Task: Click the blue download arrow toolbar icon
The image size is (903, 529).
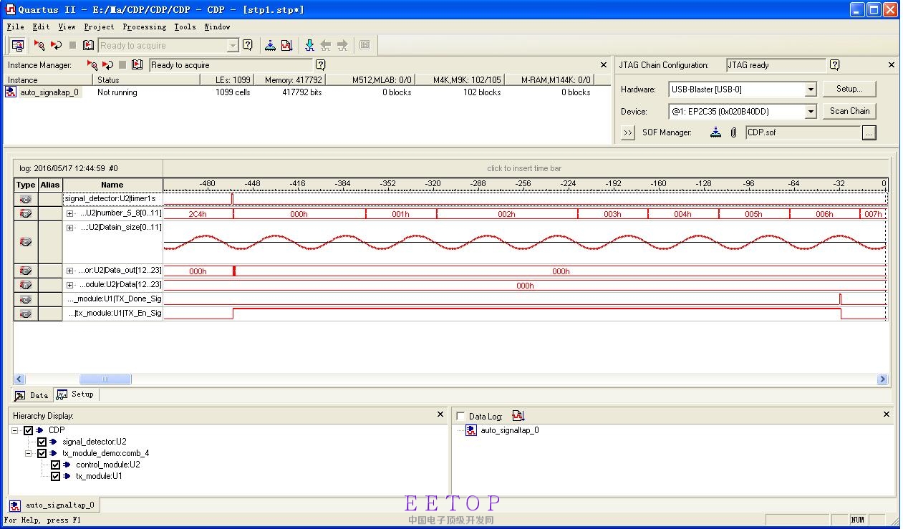Action: pos(309,45)
